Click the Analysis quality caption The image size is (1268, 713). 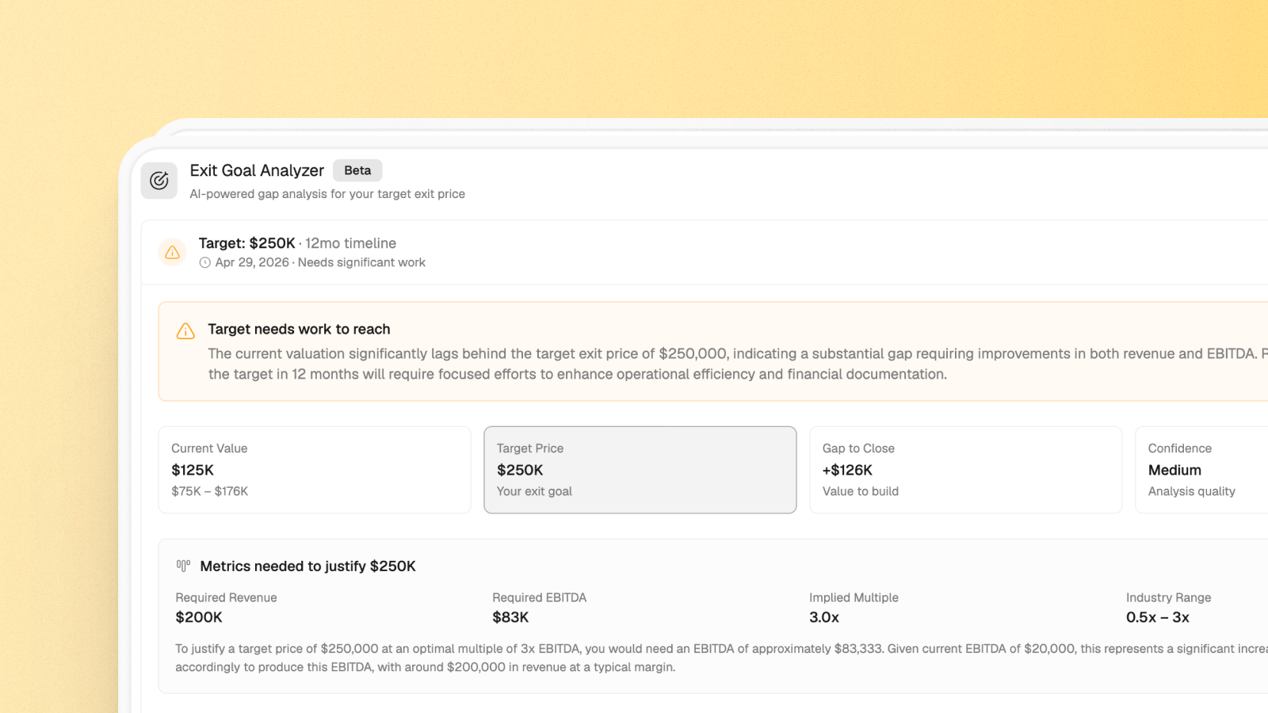[1192, 491]
